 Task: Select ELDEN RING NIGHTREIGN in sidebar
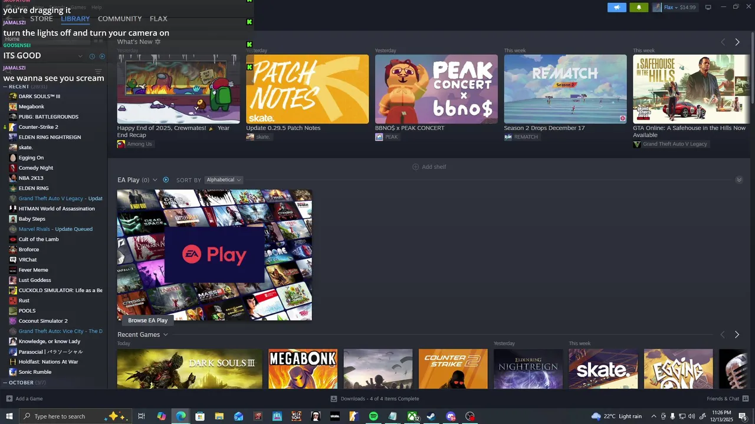pyautogui.click(x=50, y=137)
